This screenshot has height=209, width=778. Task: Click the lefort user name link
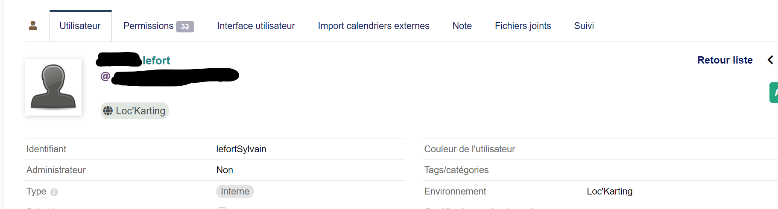[156, 61]
